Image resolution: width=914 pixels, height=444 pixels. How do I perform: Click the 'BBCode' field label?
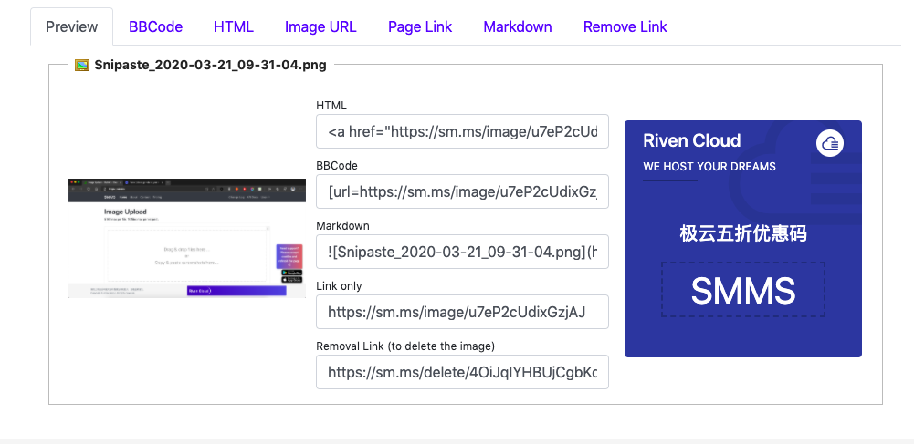(x=337, y=166)
